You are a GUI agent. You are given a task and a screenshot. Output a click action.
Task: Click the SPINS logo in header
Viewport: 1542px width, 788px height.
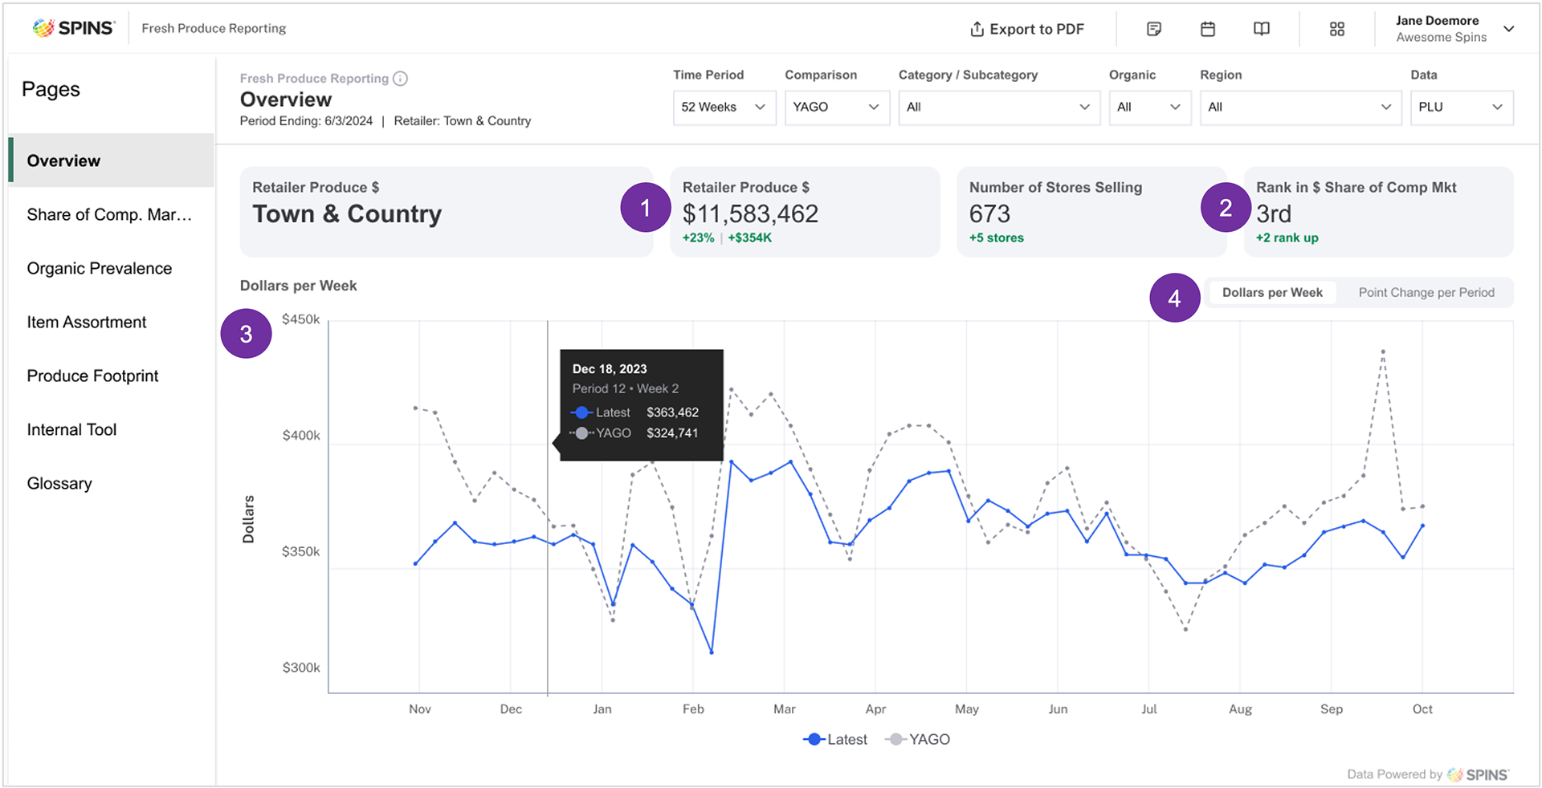tap(74, 28)
